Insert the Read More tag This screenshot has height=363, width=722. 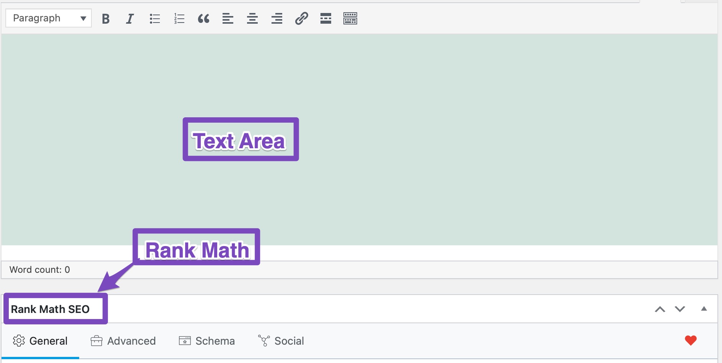[x=326, y=18]
